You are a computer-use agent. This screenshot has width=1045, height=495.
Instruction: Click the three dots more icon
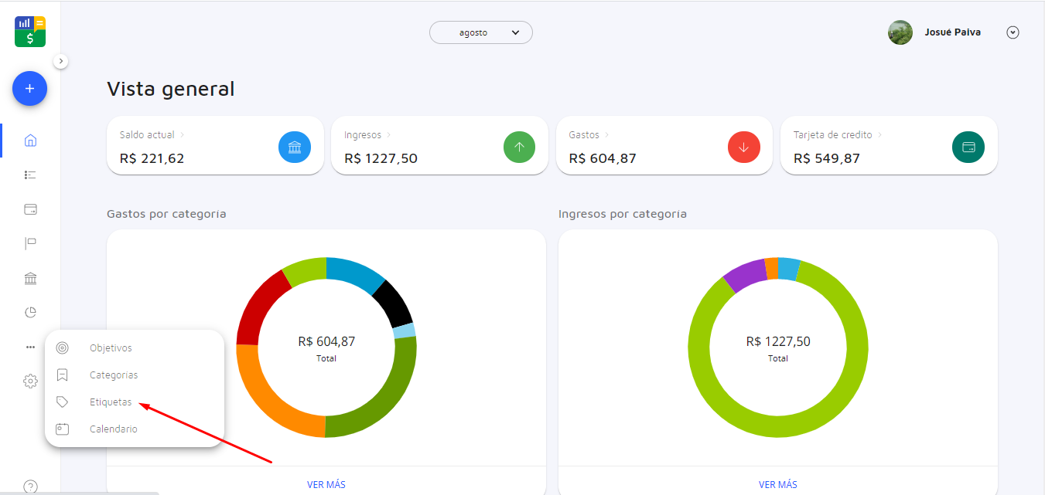pos(30,348)
